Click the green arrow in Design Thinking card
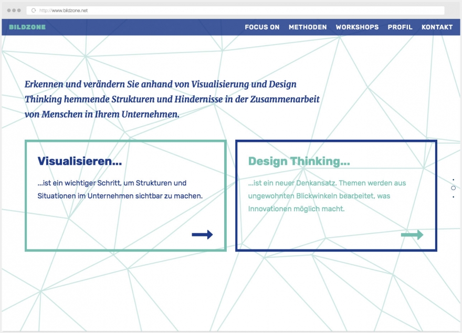The height and width of the screenshot is (333, 462). coord(412,235)
